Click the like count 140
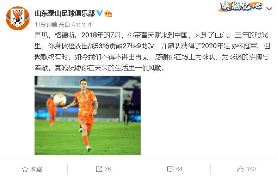The image size is (277, 176). (251, 169)
